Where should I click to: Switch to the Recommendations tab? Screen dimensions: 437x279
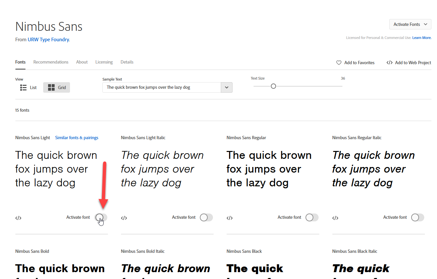[x=51, y=62]
